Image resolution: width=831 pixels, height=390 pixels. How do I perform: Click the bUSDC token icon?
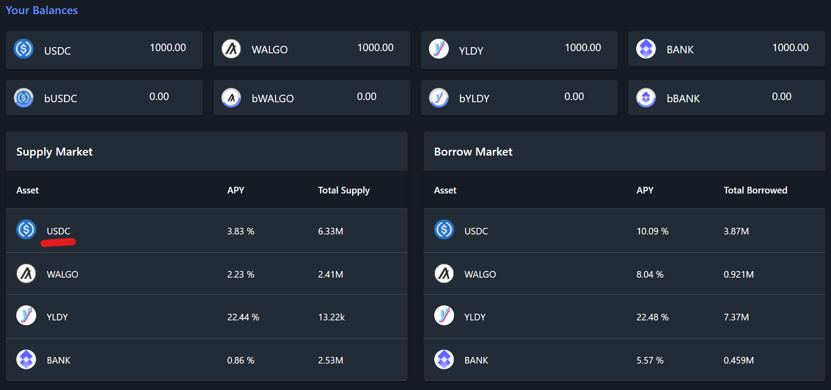pos(24,98)
